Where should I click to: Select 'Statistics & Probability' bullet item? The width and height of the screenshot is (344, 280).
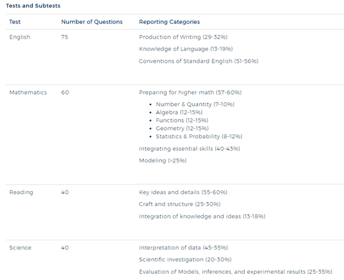pyautogui.click(x=199, y=136)
